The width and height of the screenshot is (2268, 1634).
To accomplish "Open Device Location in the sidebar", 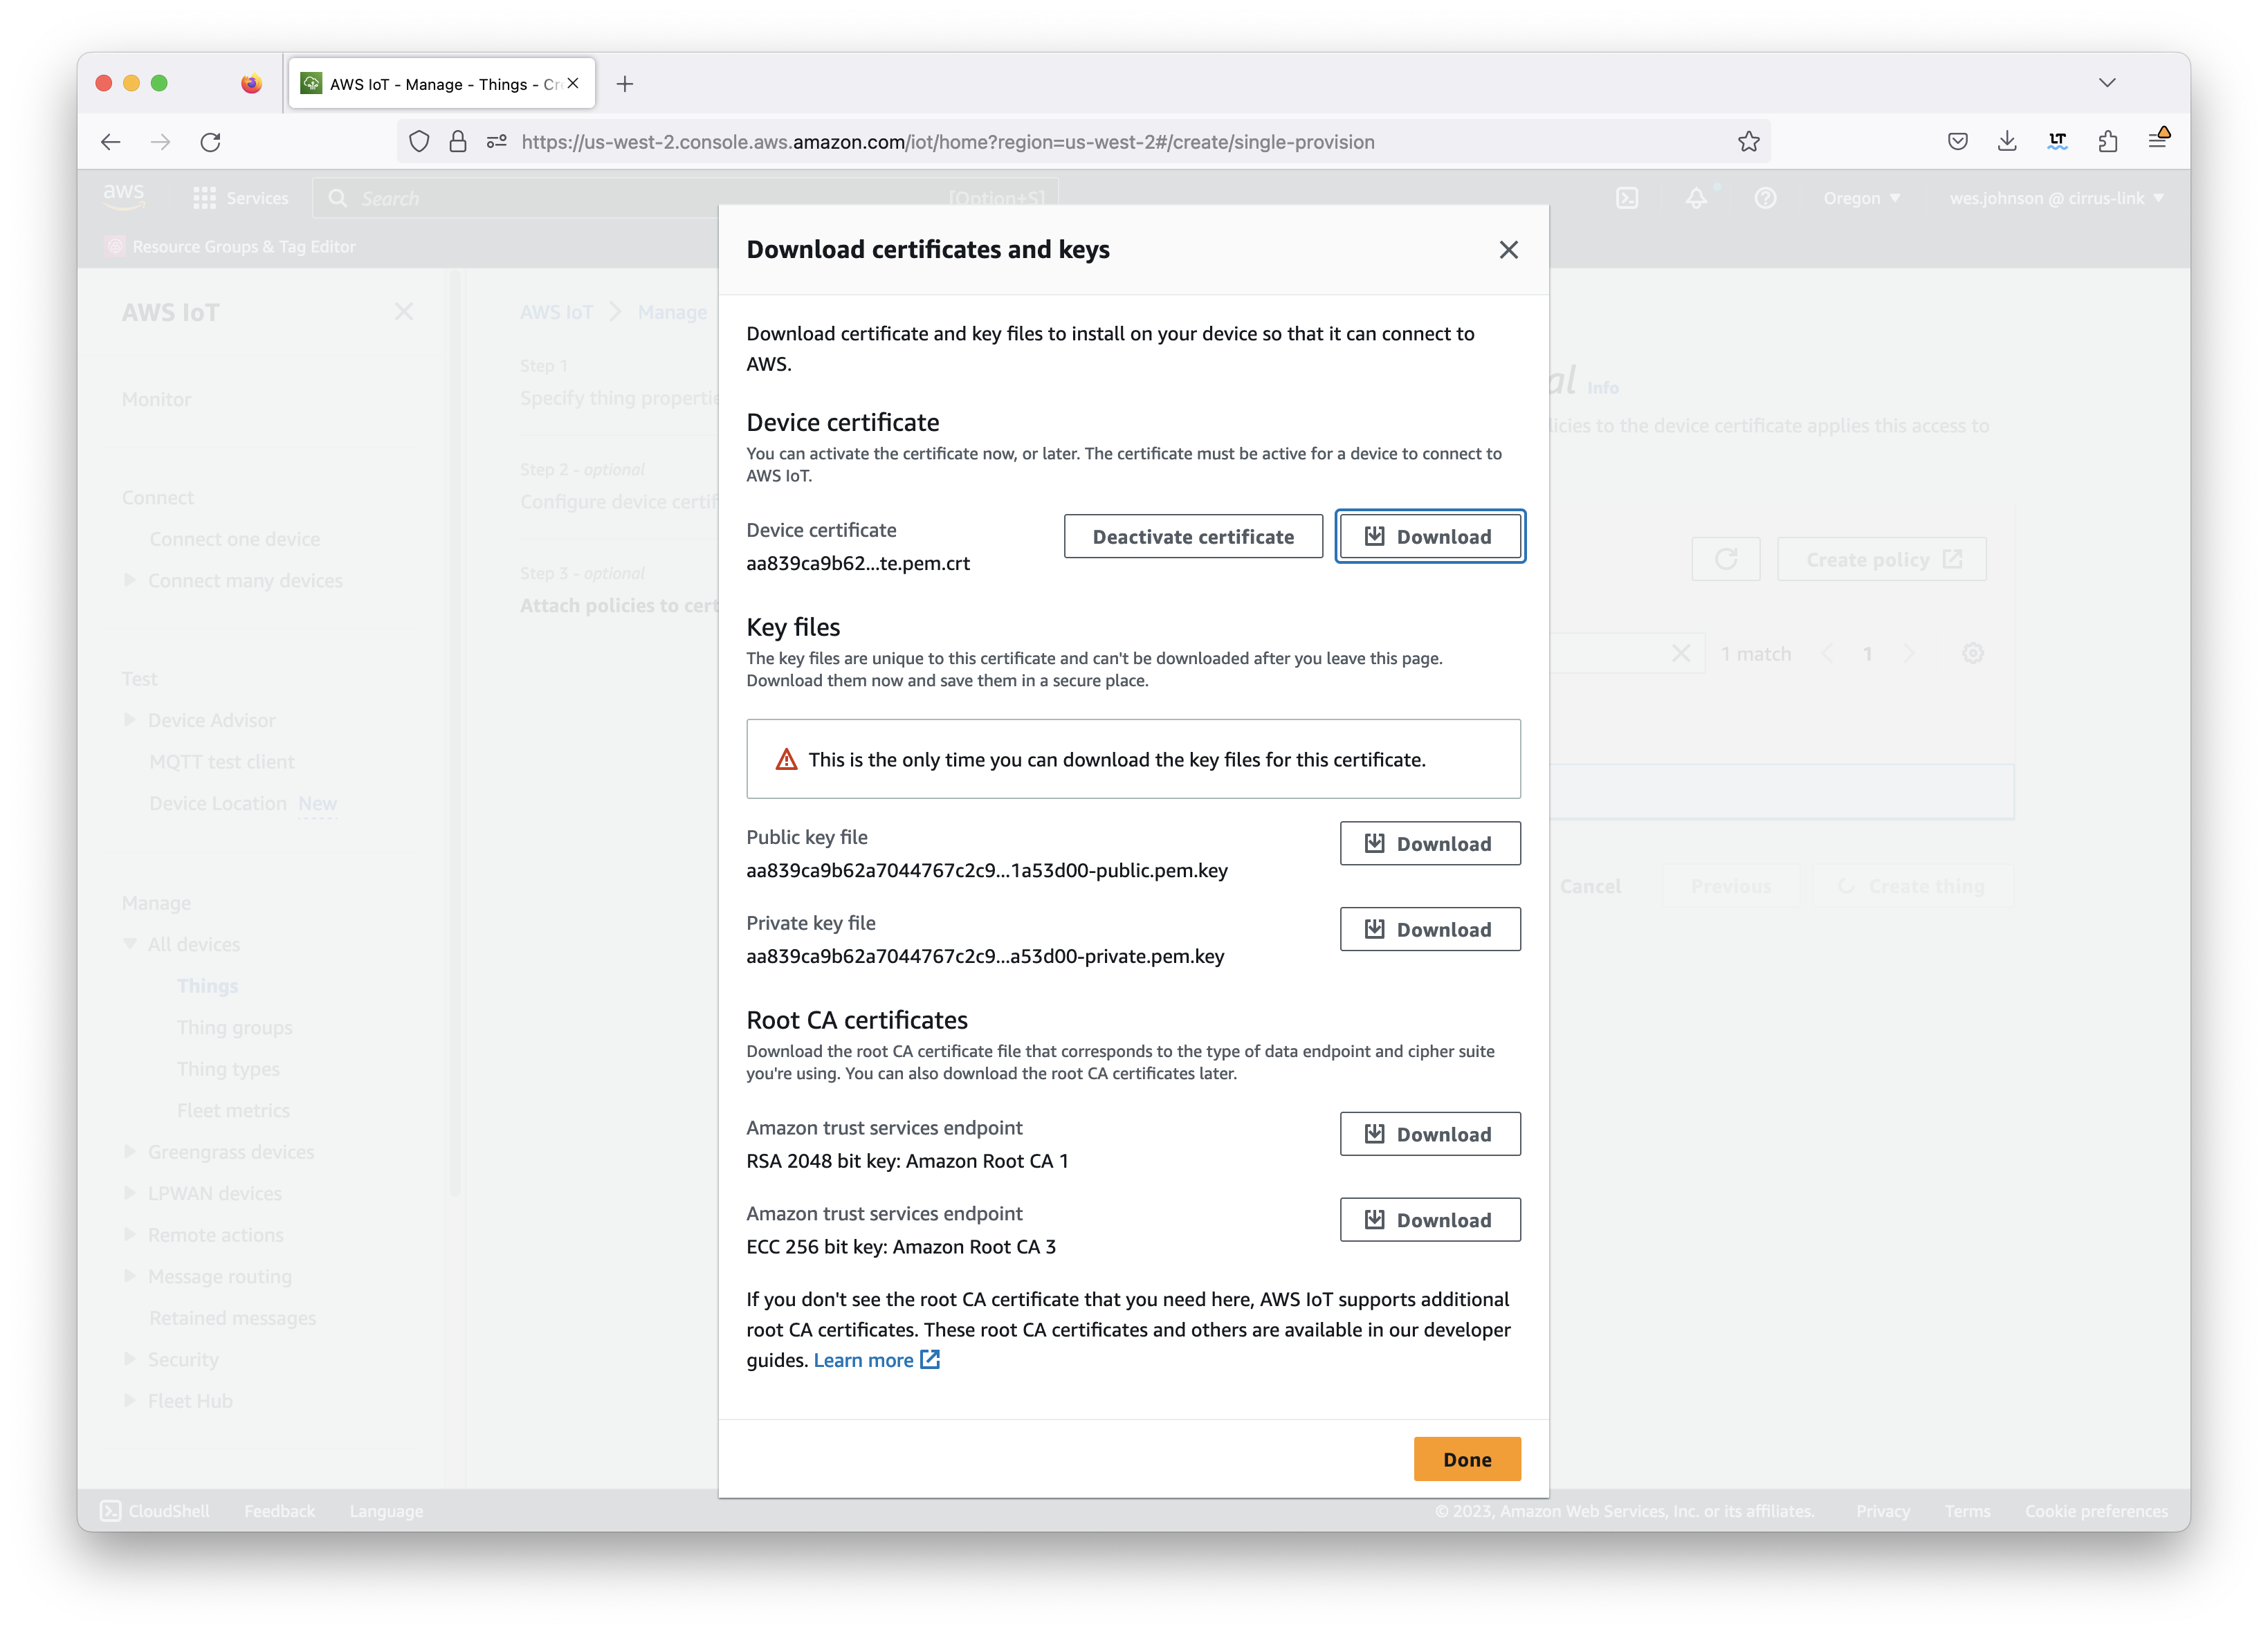I will pos(218,803).
